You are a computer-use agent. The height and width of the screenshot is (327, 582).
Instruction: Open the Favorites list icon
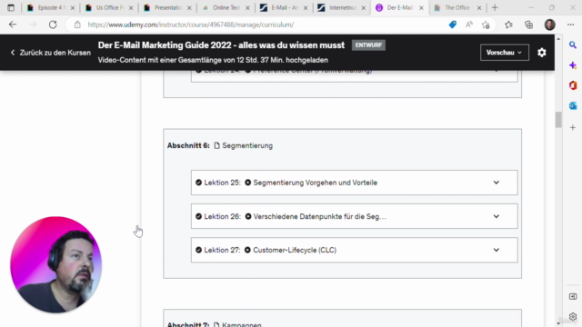coord(508,25)
